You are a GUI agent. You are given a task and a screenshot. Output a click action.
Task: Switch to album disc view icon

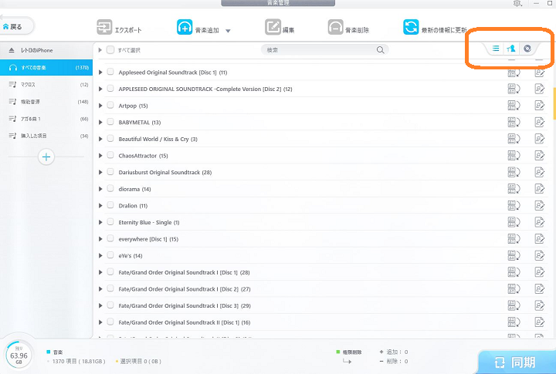527,49
